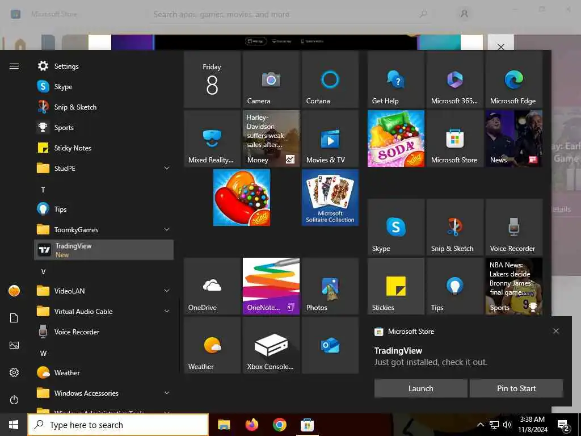Screen dimensions: 581x436
Task: Open Settings from the app list
Action: click(x=104, y=66)
